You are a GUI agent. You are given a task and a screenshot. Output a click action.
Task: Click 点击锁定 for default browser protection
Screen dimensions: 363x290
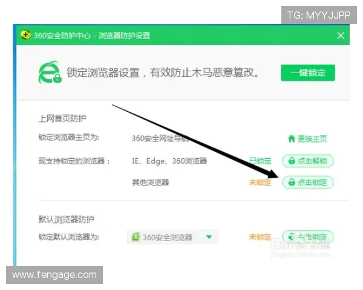(308, 237)
